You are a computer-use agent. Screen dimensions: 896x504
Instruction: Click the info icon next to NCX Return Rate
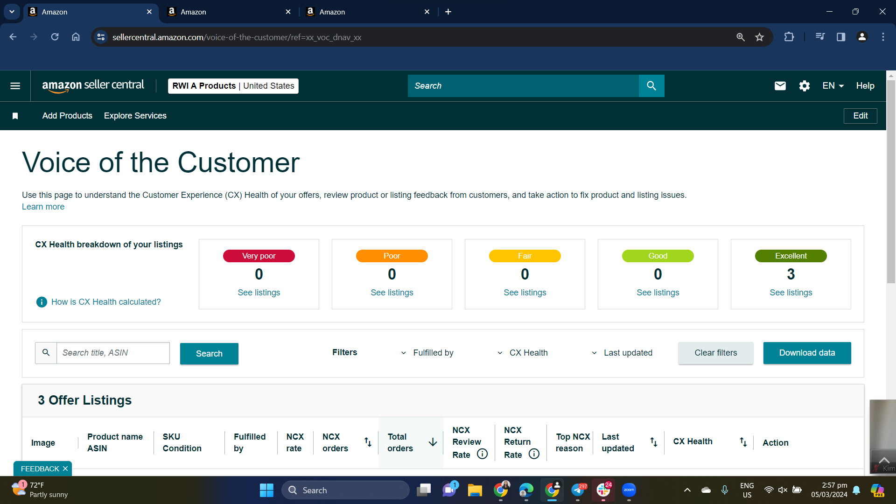pyautogui.click(x=534, y=454)
